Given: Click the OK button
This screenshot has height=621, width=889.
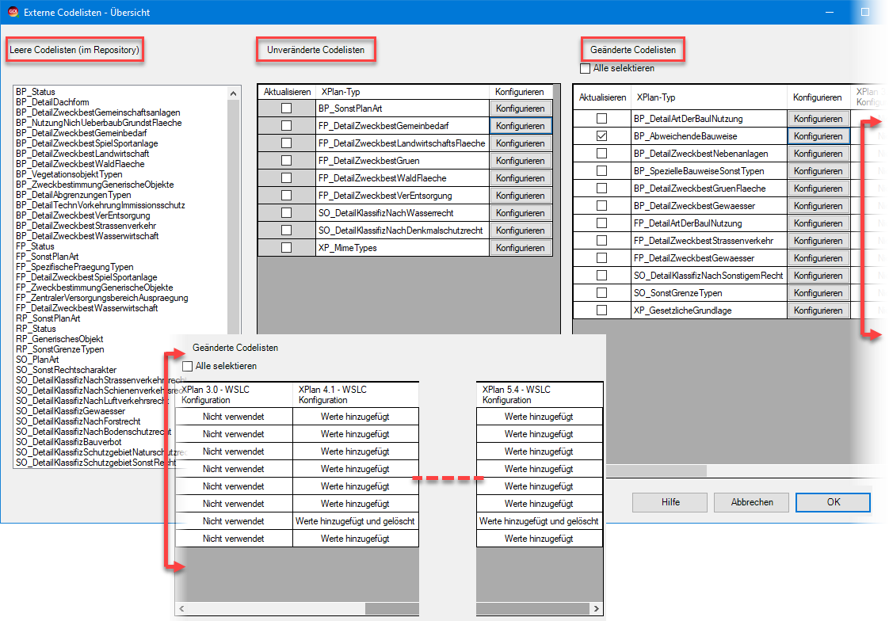Looking at the screenshot, I should click(833, 502).
